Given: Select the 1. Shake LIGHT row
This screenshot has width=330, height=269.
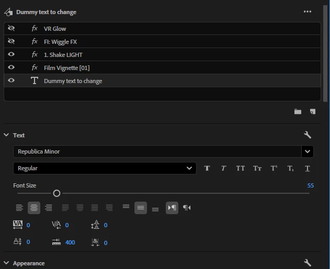Looking at the screenshot, I should [162, 54].
